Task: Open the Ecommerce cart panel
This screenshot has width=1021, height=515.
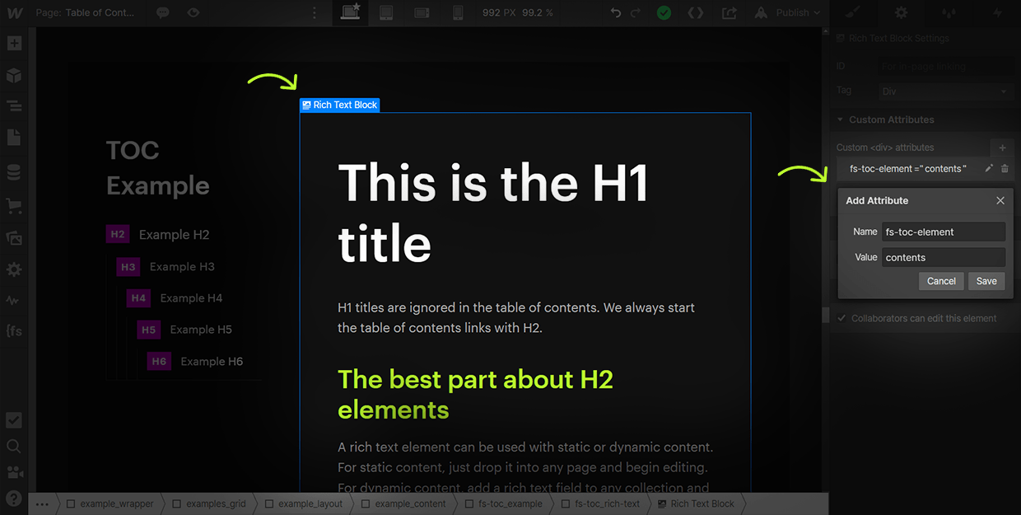Action: click(14, 205)
